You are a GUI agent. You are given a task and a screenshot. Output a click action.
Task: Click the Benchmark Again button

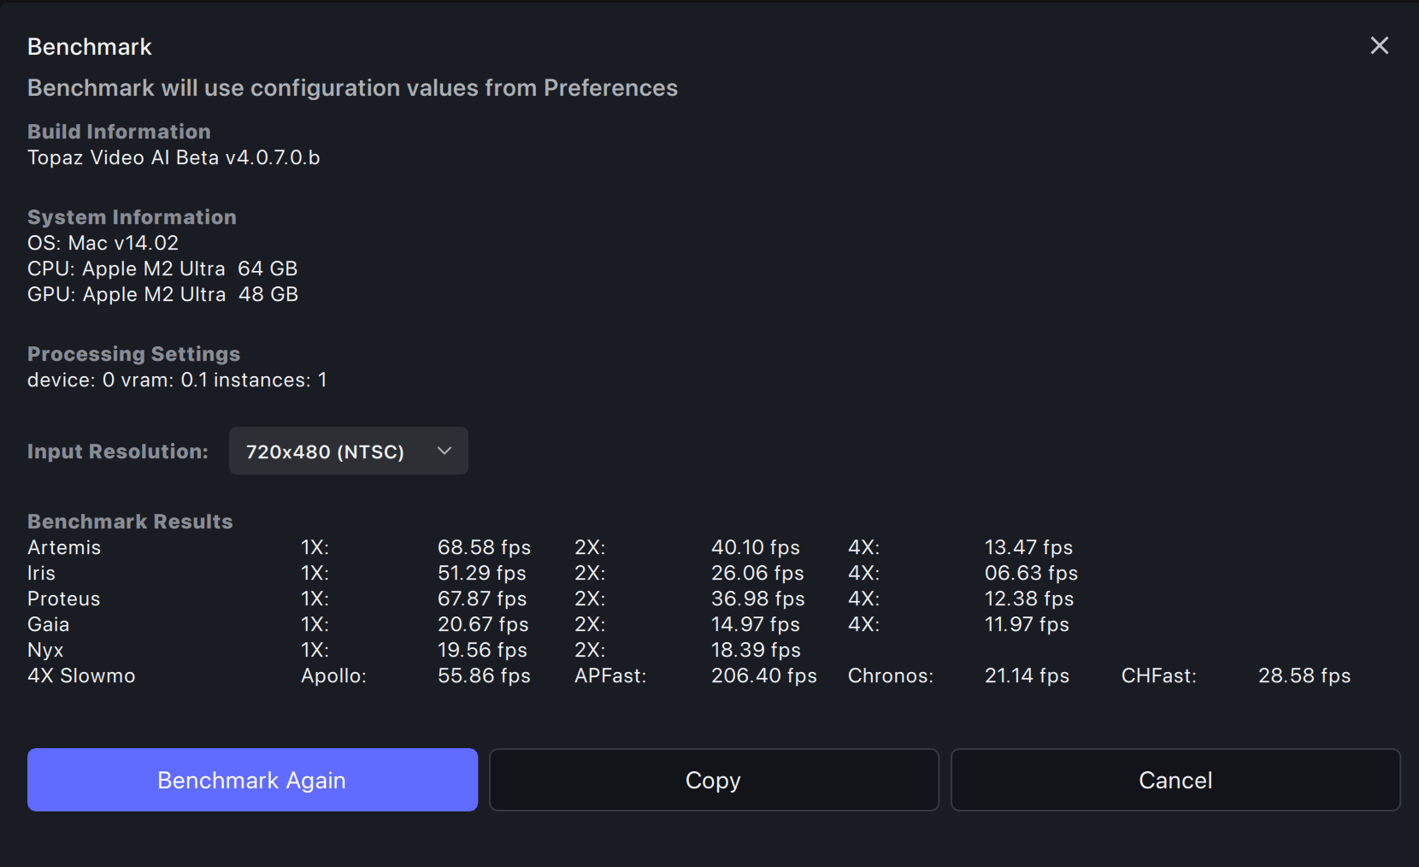point(252,780)
